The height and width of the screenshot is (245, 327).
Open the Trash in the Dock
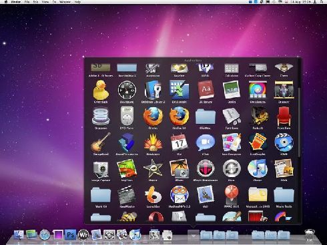coord(310,235)
